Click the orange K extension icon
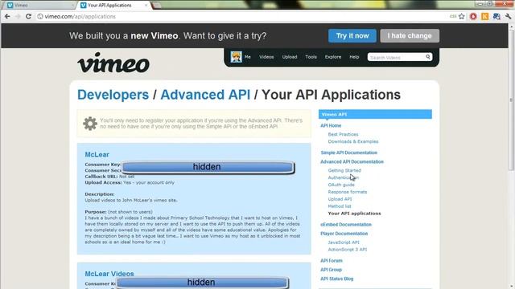This screenshot has height=289, width=515. (484, 16)
